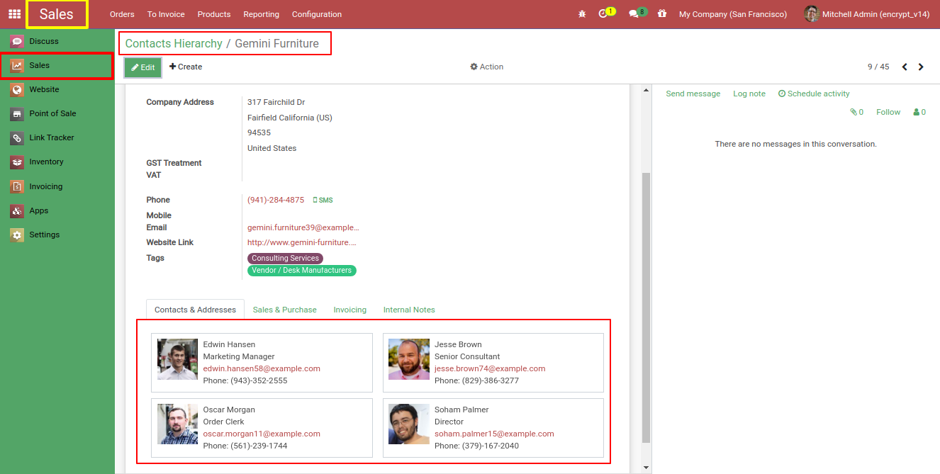Screen dimensions: 940x474
Task: Open the messages conversations icon showing 8
Action: (634, 12)
